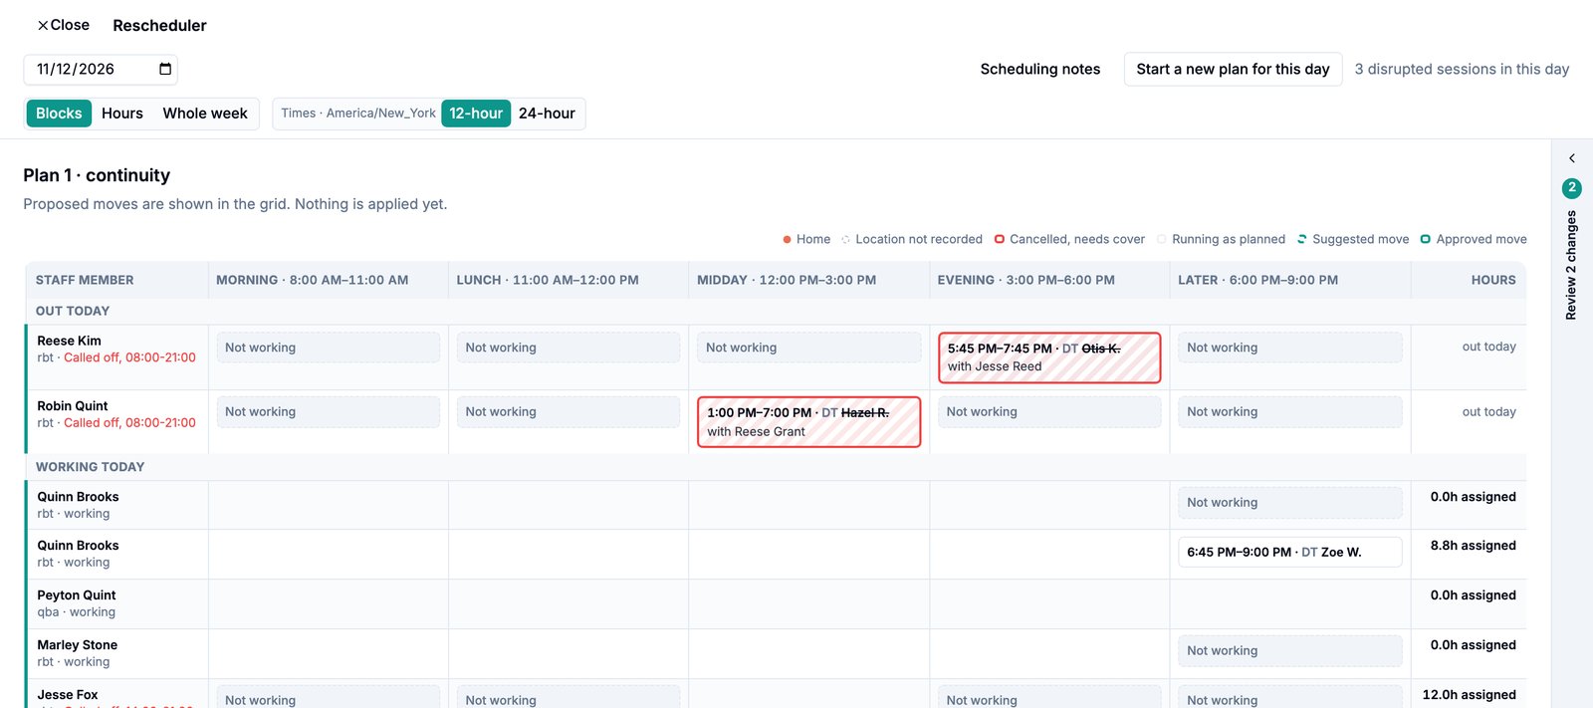
Task: Click the Approved move legend icon
Action: click(x=1426, y=239)
